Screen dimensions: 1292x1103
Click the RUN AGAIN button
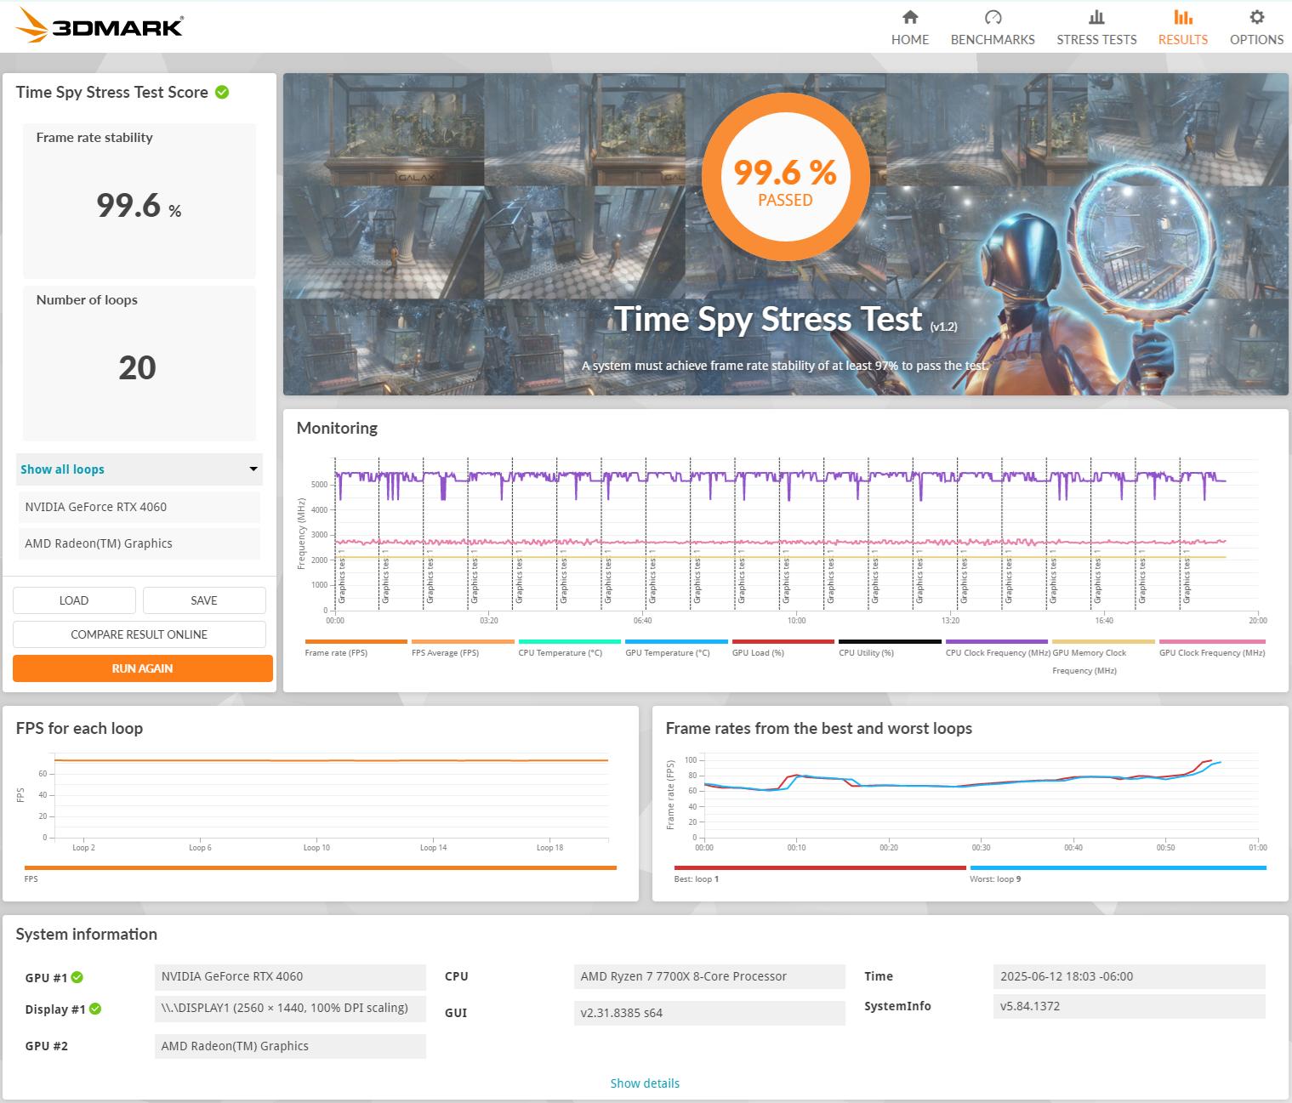[x=143, y=668]
